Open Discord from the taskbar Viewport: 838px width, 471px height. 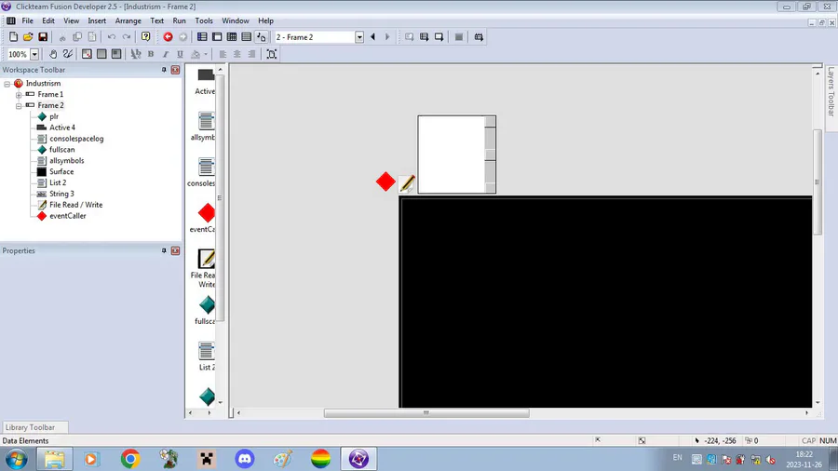tap(245, 459)
